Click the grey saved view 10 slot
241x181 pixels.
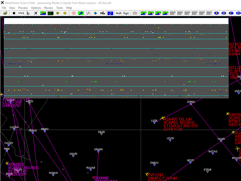coord(209,13)
